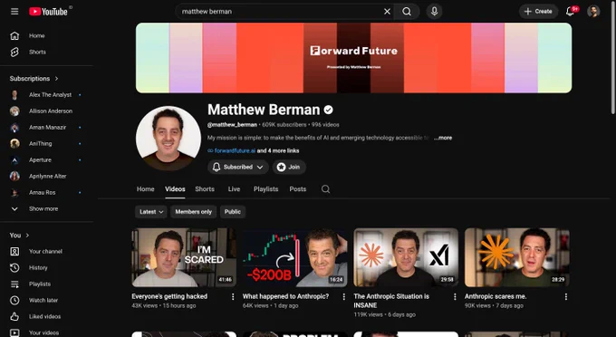The height and width of the screenshot is (337, 616).
Task: Click title 'Anthropic scares me.'
Action: click(x=496, y=296)
